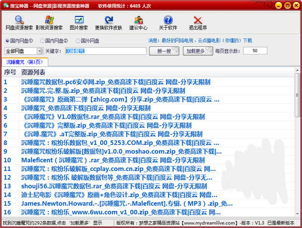302x228 pixels.
Task: Open result 12 缤纷乐 破解版数据包等
Action: click(x=117, y=178)
